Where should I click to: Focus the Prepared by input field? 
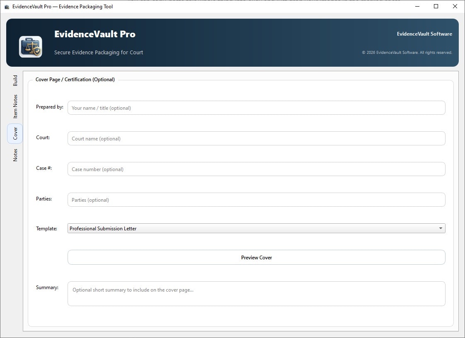click(x=256, y=108)
